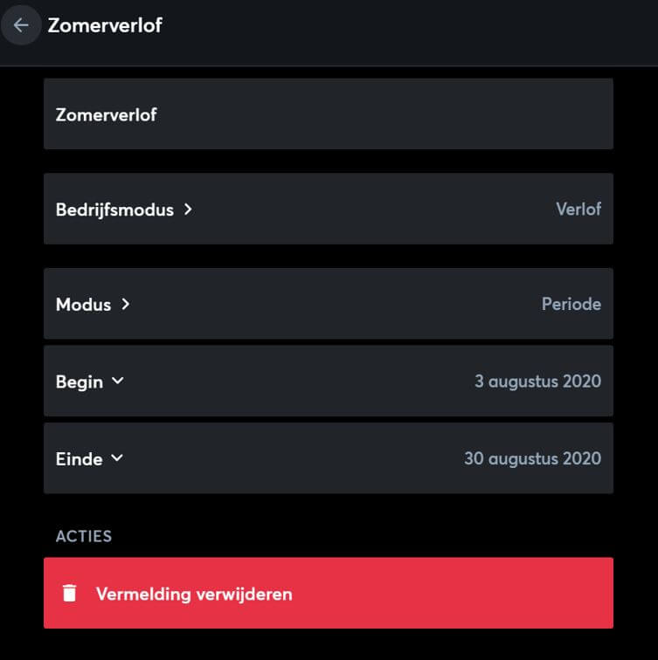The height and width of the screenshot is (660, 658).
Task: Click the Periode value text
Action: point(571,305)
